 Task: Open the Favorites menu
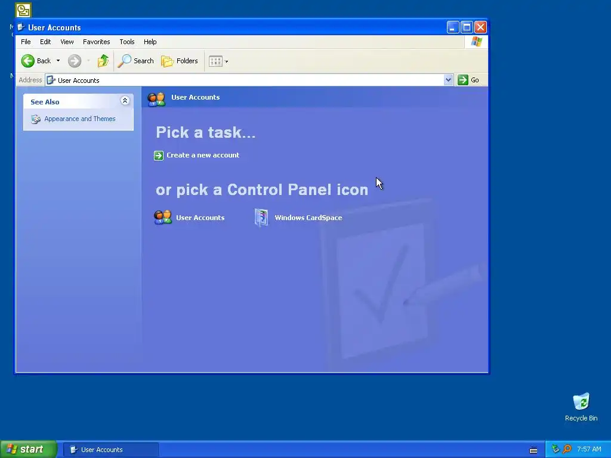click(96, 42)
